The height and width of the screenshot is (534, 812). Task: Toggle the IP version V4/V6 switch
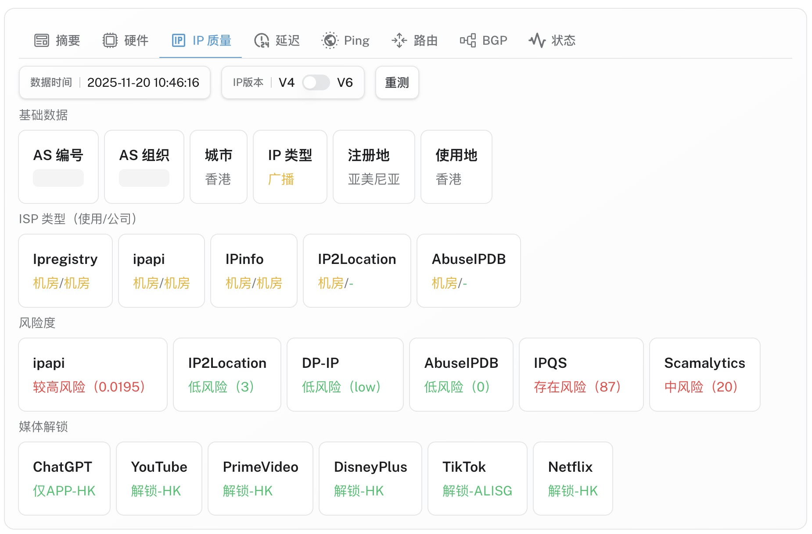[x=316, y=82]
